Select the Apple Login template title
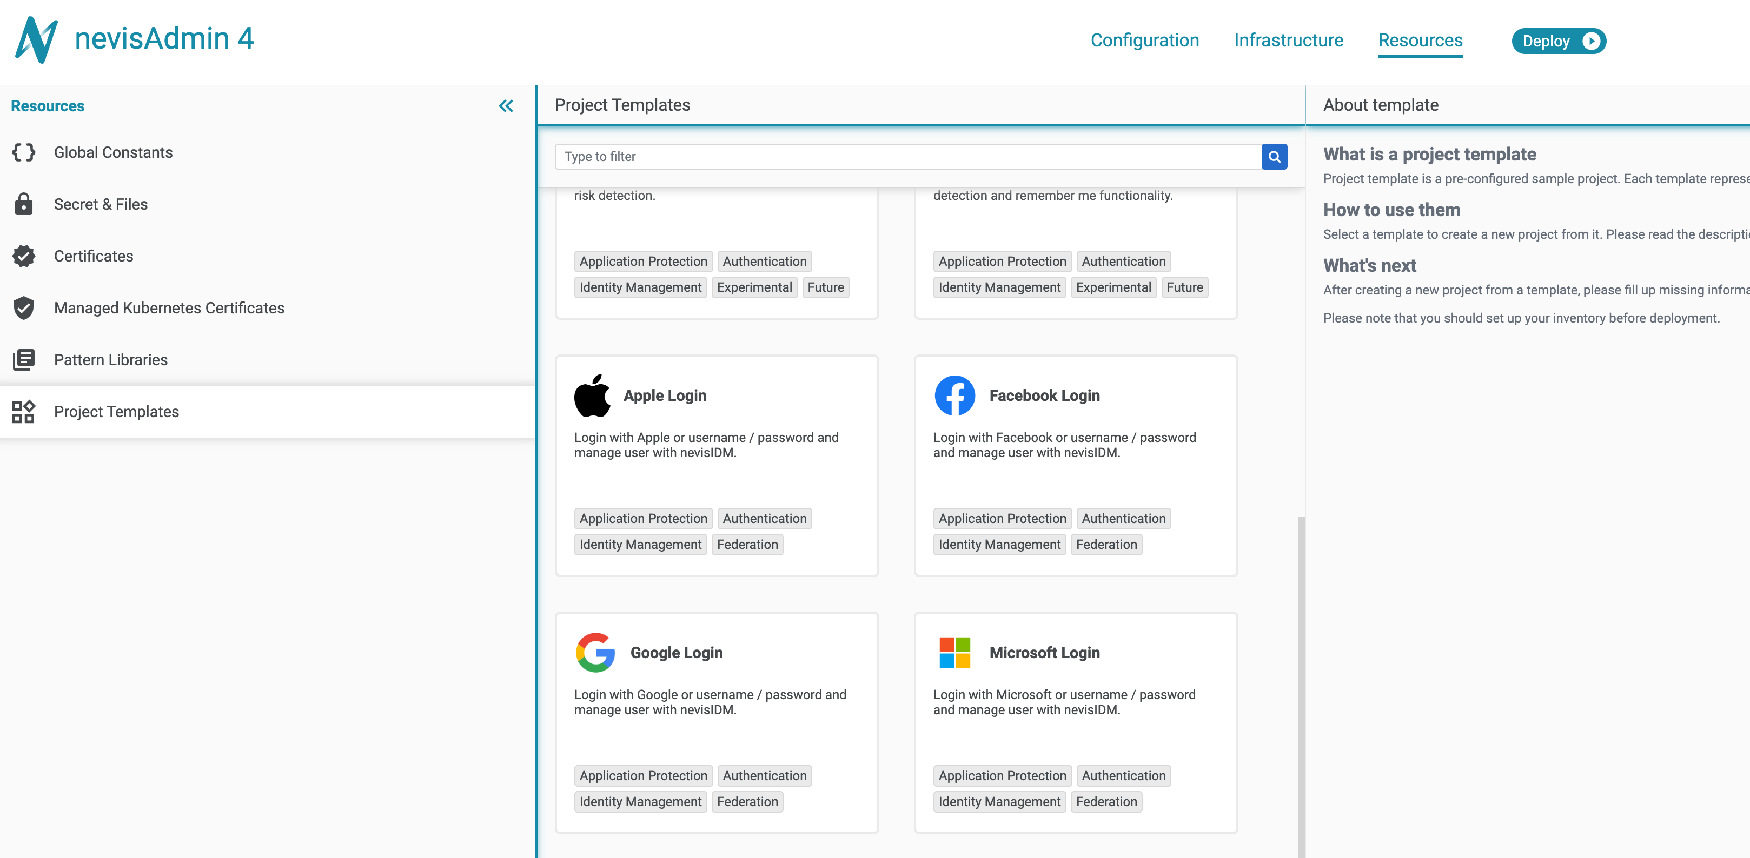The height and width of the screenshot is (858, 1750). point(665,395)
